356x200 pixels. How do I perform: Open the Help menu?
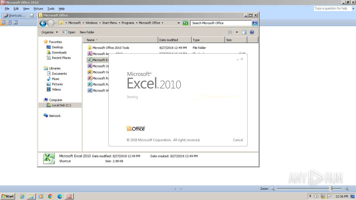(x=62, y=9)
